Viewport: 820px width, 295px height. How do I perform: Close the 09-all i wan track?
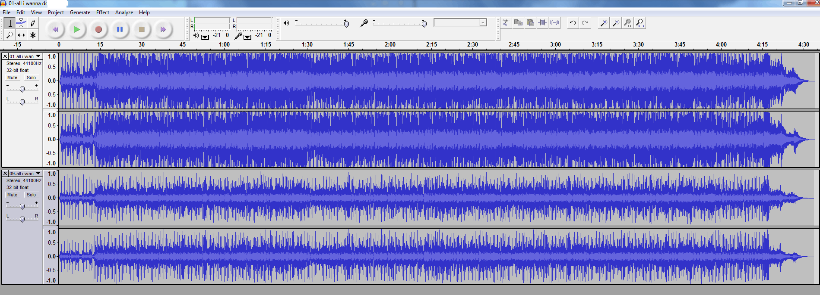pyautogui.click(x=5, y=174)
